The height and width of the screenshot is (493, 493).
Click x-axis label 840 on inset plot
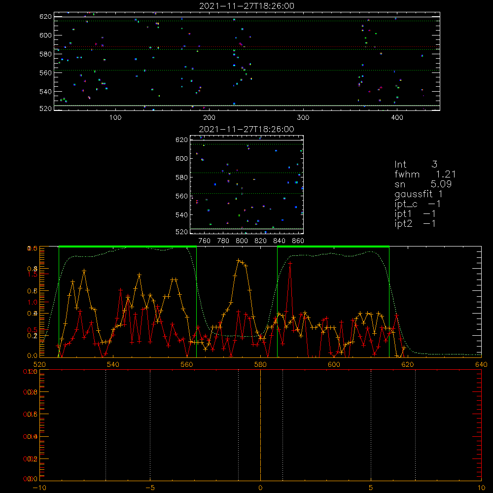pyautogui.click(x=279, y=241)
